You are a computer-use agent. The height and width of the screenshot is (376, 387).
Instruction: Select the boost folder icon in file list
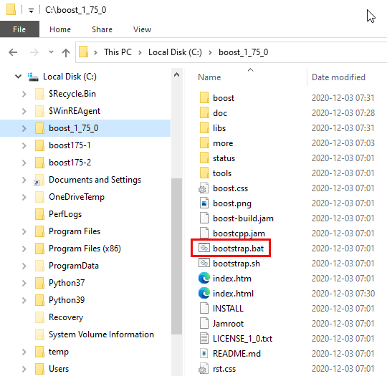point(204,98)
